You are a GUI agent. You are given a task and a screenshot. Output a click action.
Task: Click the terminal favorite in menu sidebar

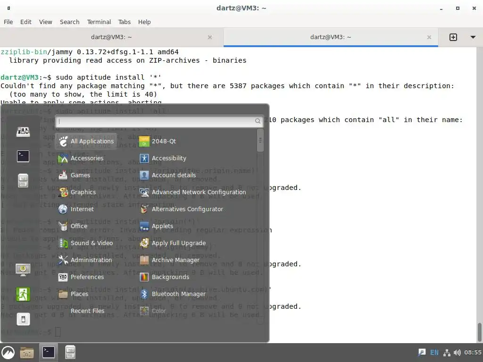point(23,156)
